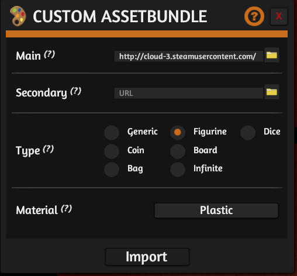The height and width of the screenshot is (276, 297).
Task: Click the Import button
Action: tap(147, 257)
